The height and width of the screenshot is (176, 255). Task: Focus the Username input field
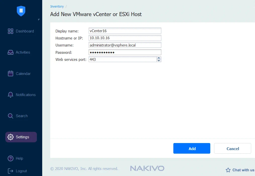(x=125, y=45)
